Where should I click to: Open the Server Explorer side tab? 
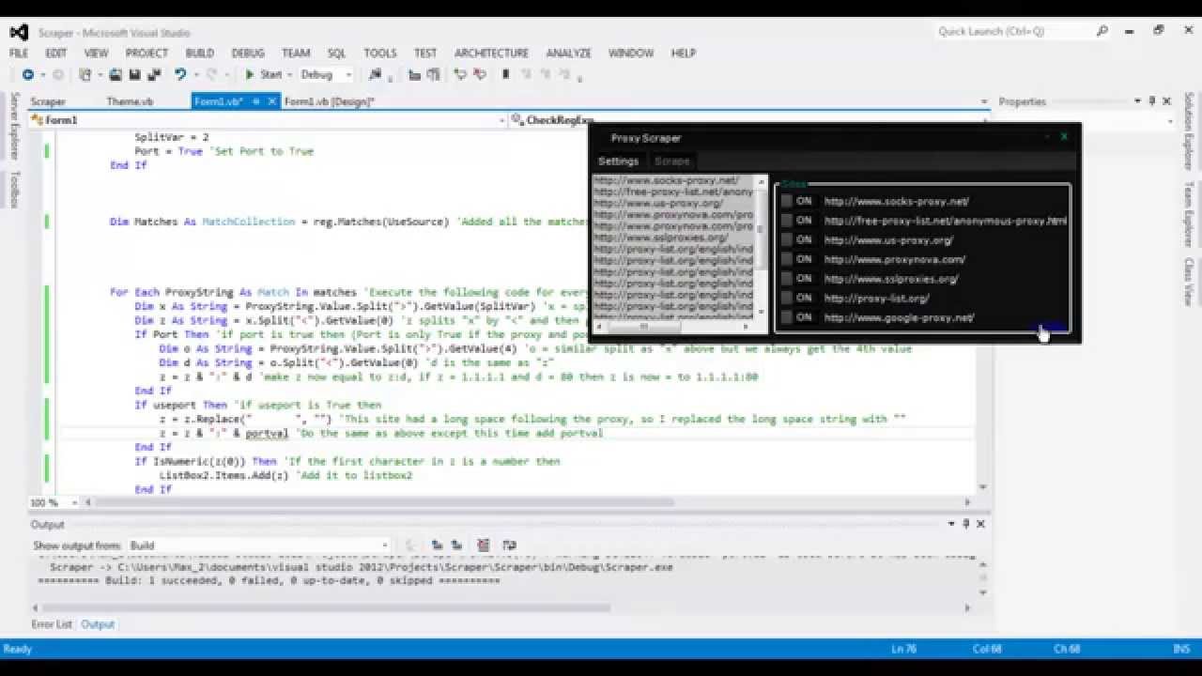(x=14, y=125)
